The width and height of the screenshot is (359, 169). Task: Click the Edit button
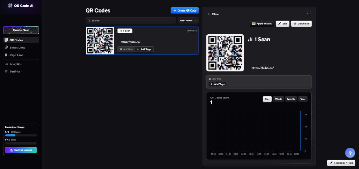click(x=283, y=24)
